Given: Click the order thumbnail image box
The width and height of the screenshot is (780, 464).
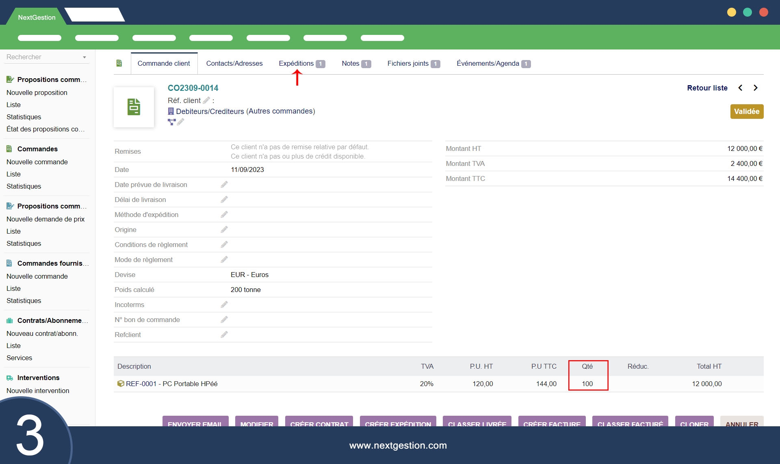Looking at the screenshot, I should pyautogui.click(x=134, y=107).
